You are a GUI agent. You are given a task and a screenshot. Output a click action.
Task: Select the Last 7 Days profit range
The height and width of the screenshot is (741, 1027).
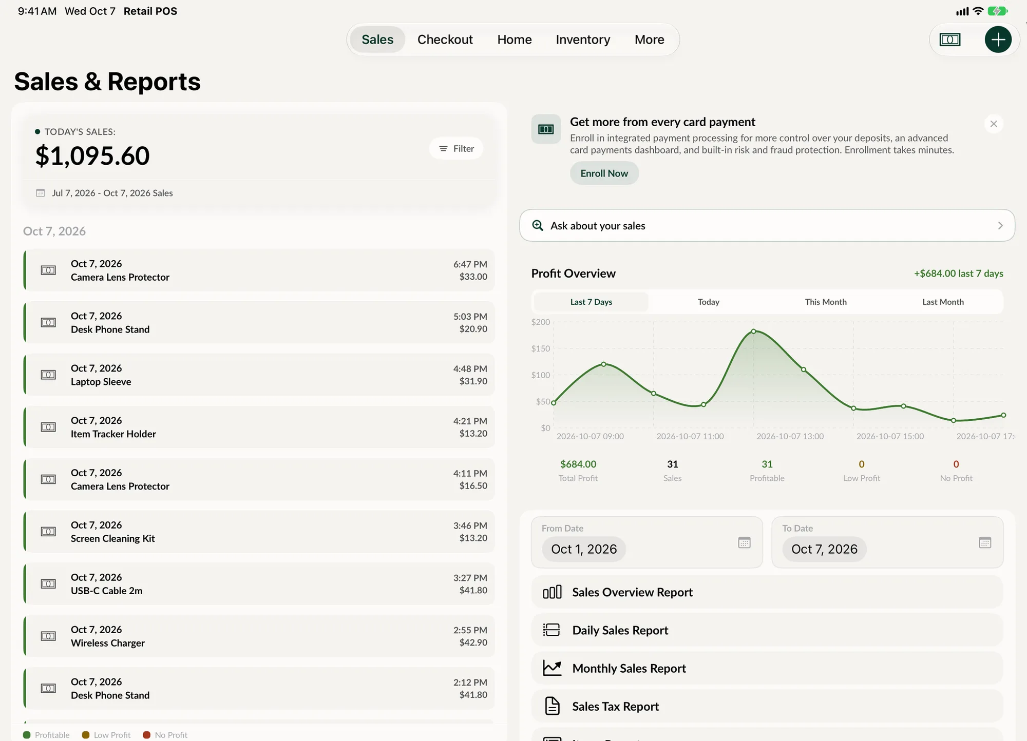click(591, 302)
